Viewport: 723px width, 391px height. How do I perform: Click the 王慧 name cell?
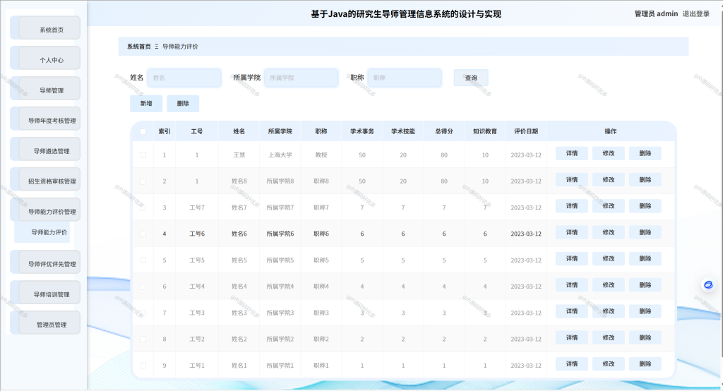pos(239,155)
